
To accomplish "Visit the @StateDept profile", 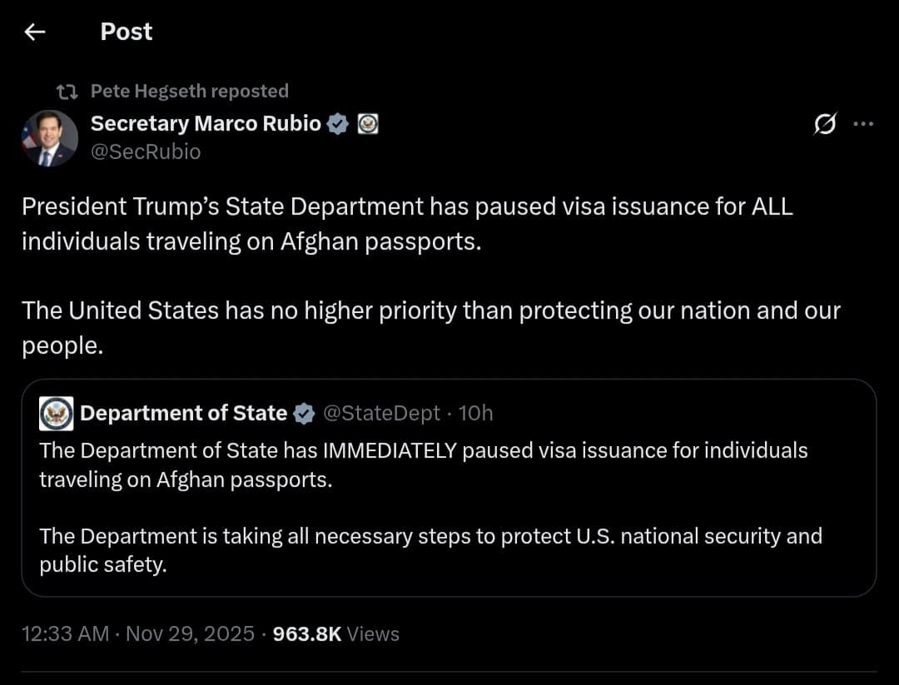I will click(383, 412).
